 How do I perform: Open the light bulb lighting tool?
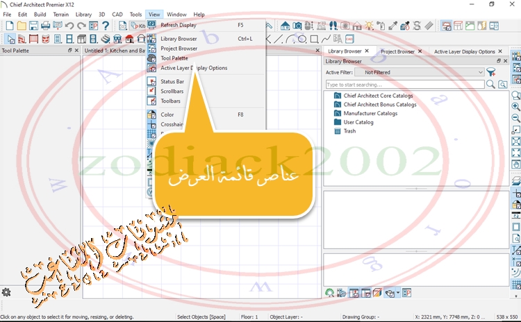point(369,26)
